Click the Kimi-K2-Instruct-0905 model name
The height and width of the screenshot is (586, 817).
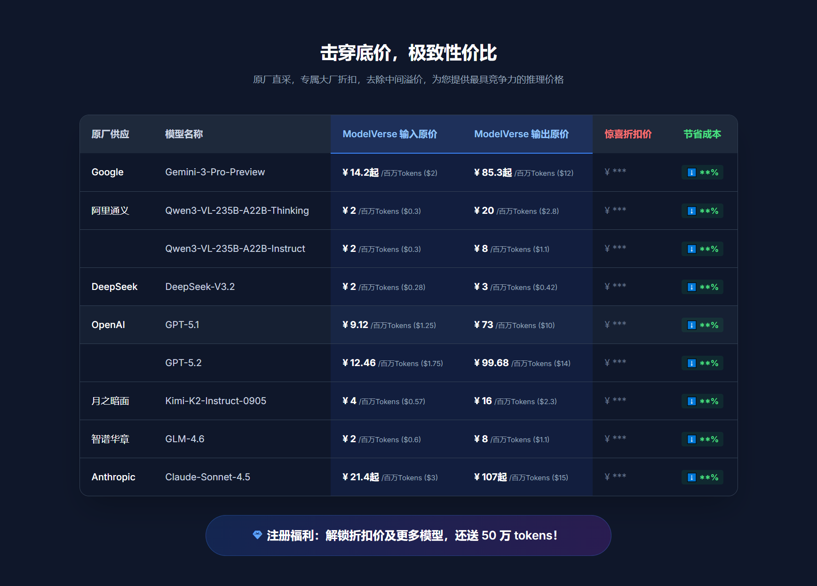(216, 401)
